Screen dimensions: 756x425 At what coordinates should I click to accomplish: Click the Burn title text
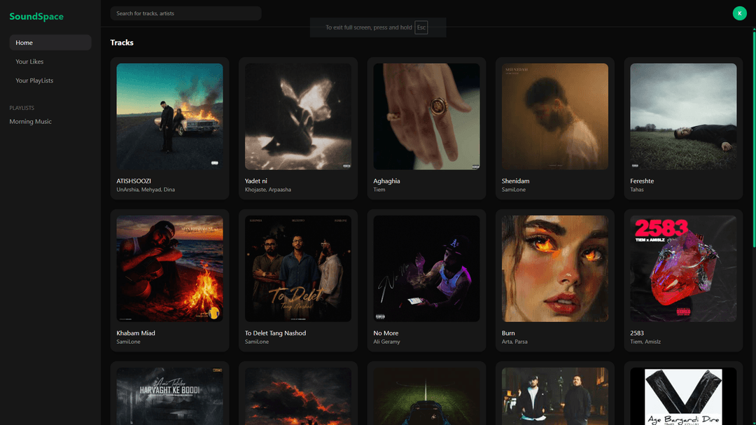[x=508, y=333]
